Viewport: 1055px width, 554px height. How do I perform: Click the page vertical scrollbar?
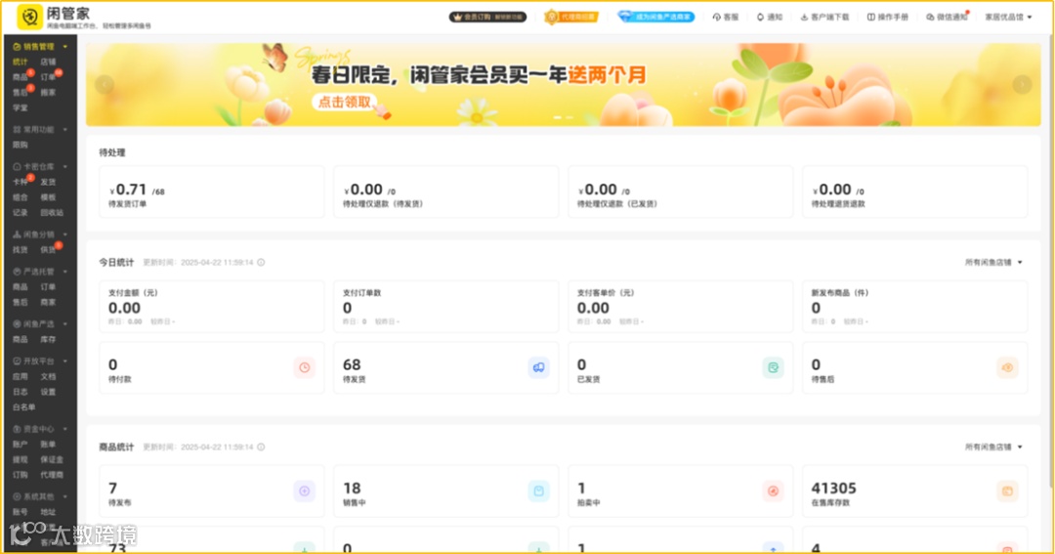click(x=1049, y=263)
